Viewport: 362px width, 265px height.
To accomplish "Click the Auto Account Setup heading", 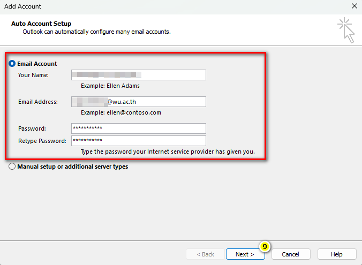I will click(x=41, y=24).
